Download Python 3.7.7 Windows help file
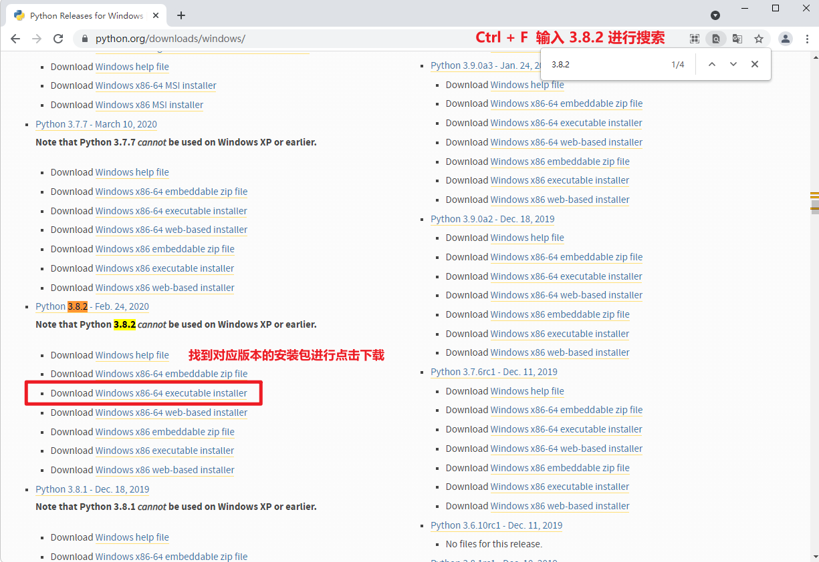 coord(132,172)
